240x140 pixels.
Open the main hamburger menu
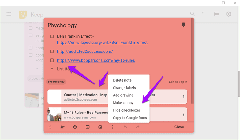[9, 14]
